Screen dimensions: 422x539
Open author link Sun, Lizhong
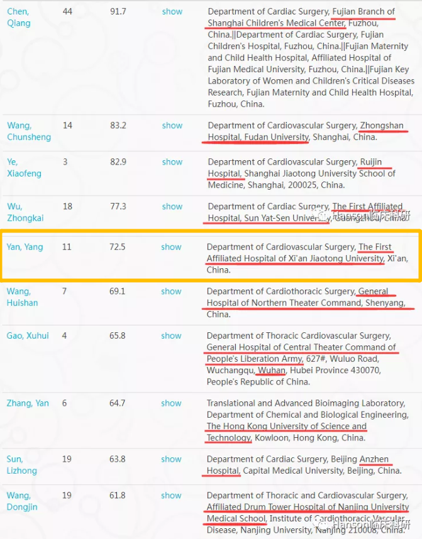click(21, 465)
